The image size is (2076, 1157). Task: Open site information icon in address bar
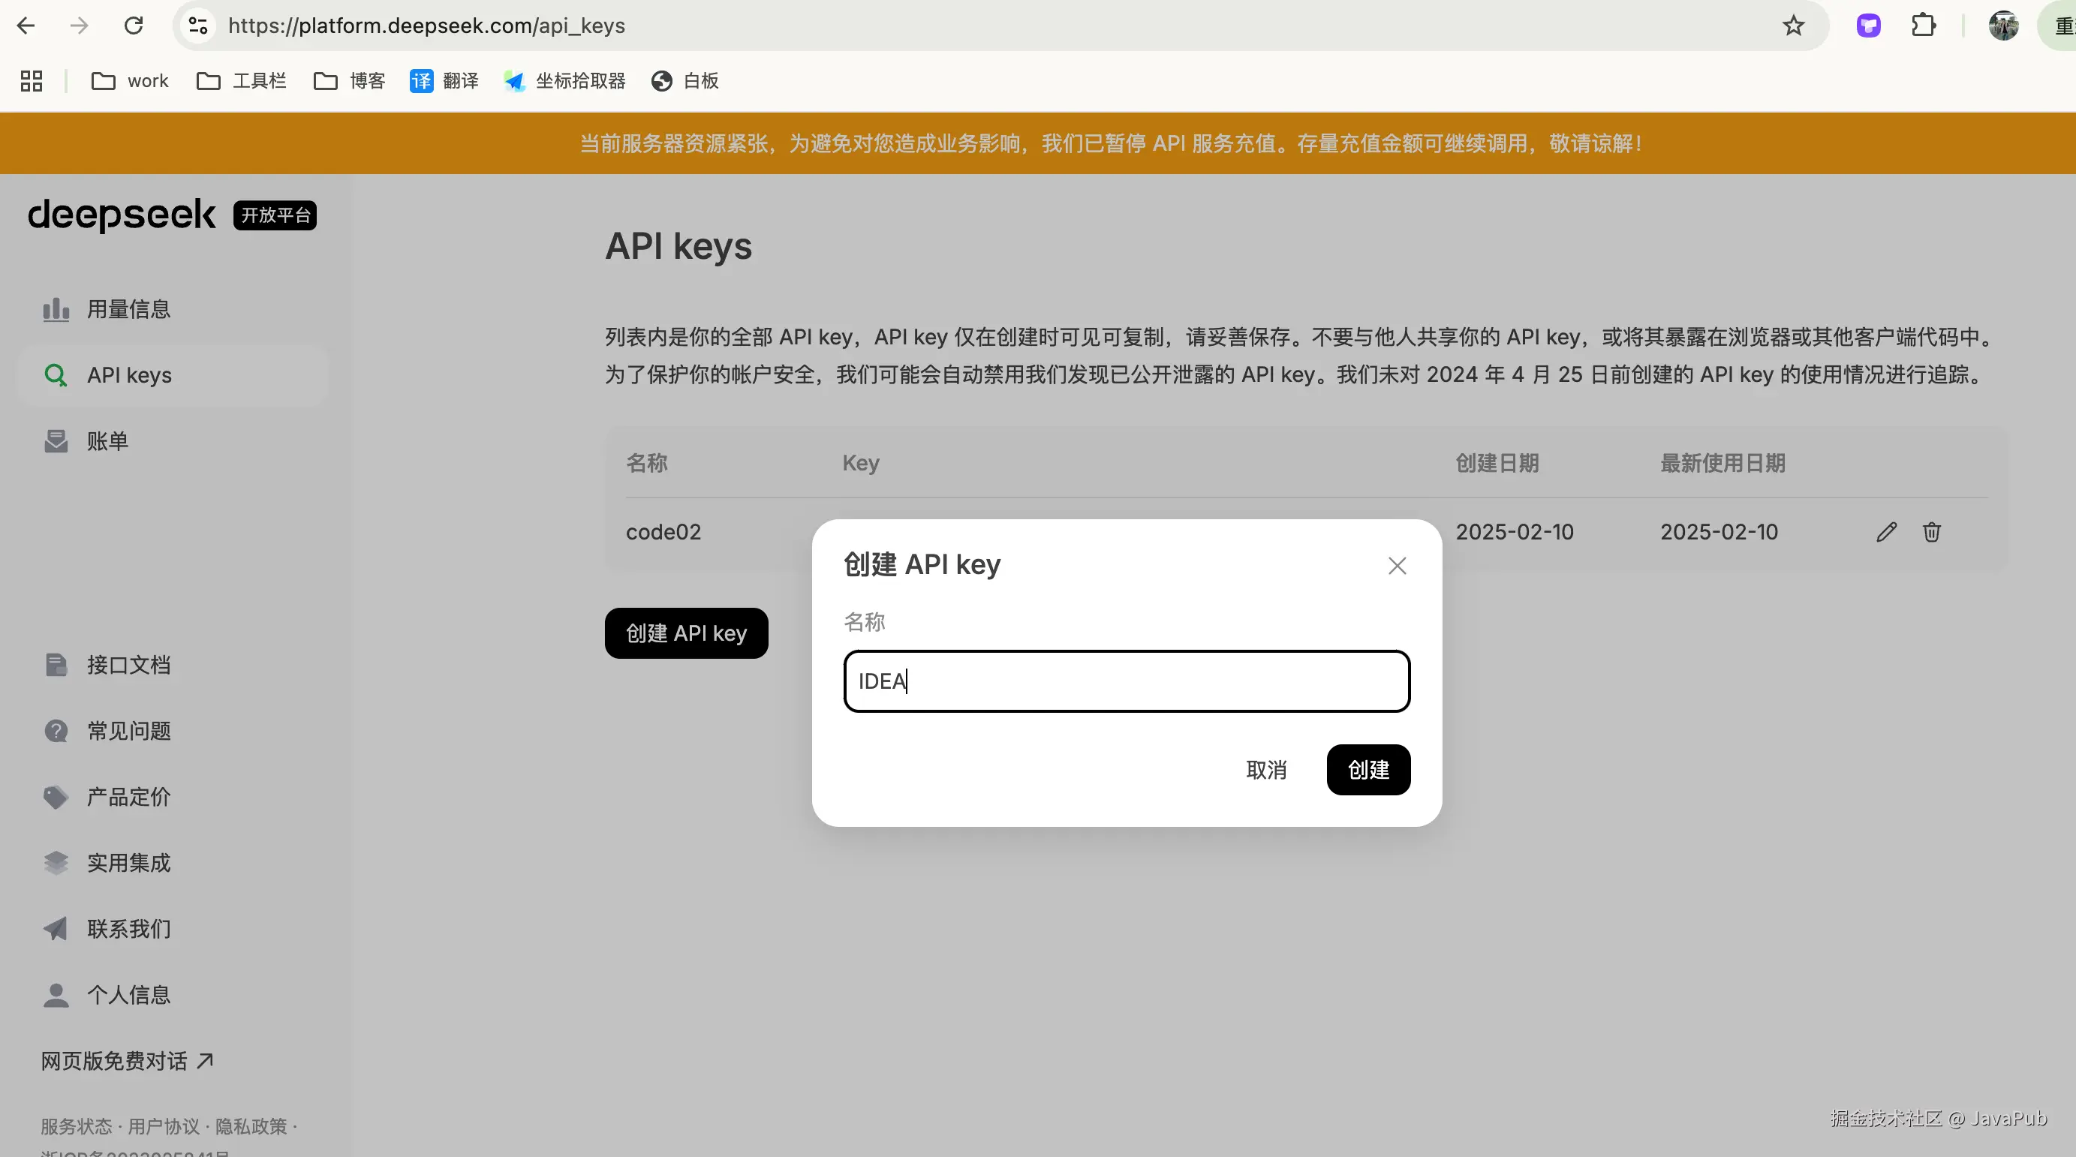pyautogui.click(x=198, y=26)
